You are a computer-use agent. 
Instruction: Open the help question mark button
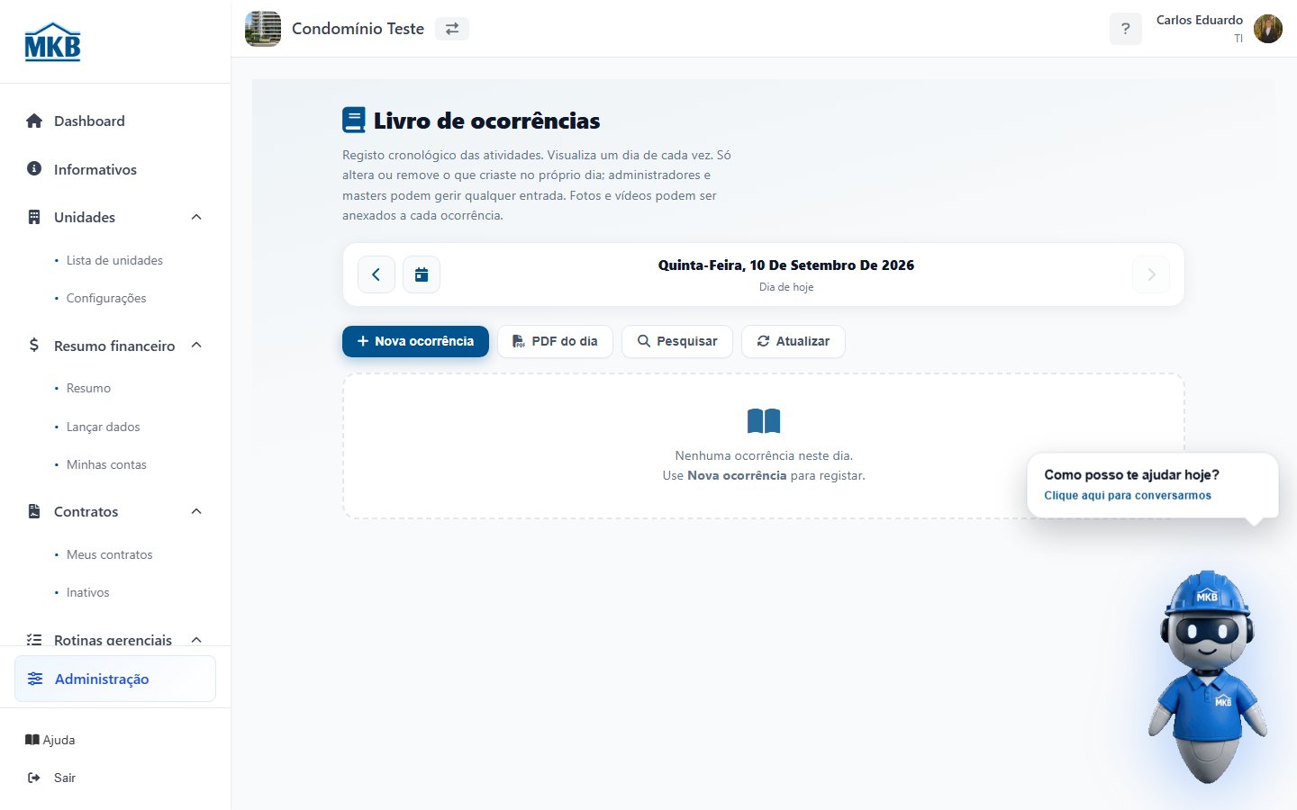(x=1125, y=29)
